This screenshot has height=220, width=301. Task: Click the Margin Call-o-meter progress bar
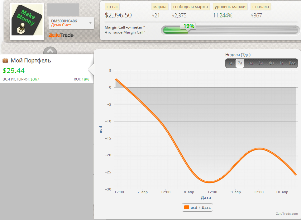[230, 30]
